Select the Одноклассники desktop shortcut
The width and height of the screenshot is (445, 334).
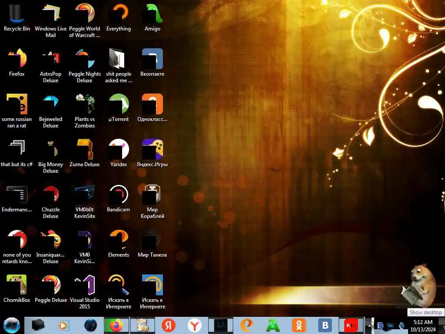tap(153, 108)
